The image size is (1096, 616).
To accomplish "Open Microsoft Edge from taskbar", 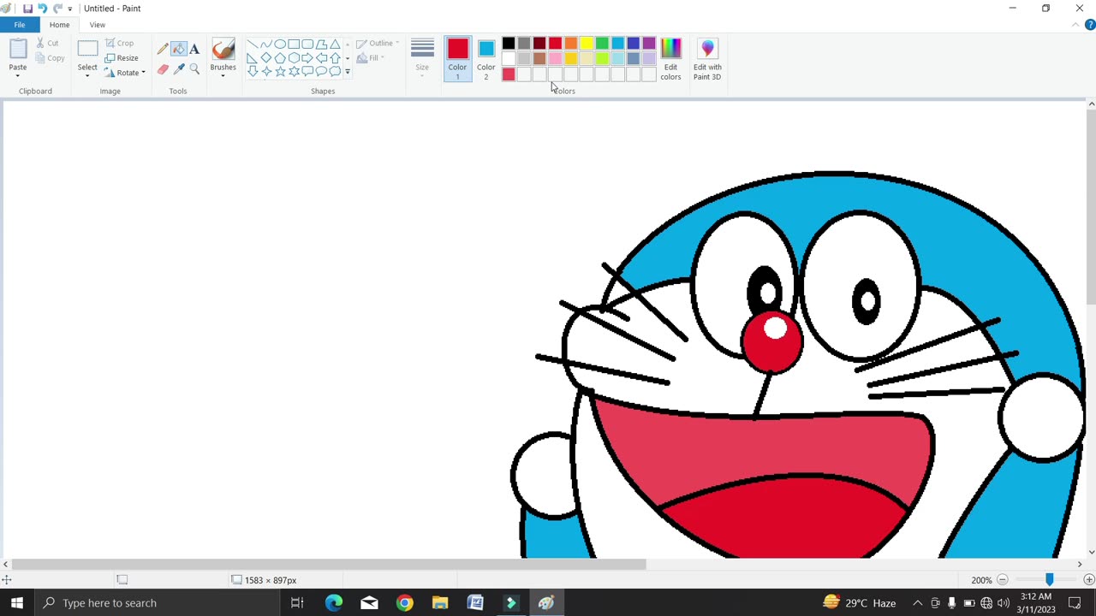I will [334, 603].
